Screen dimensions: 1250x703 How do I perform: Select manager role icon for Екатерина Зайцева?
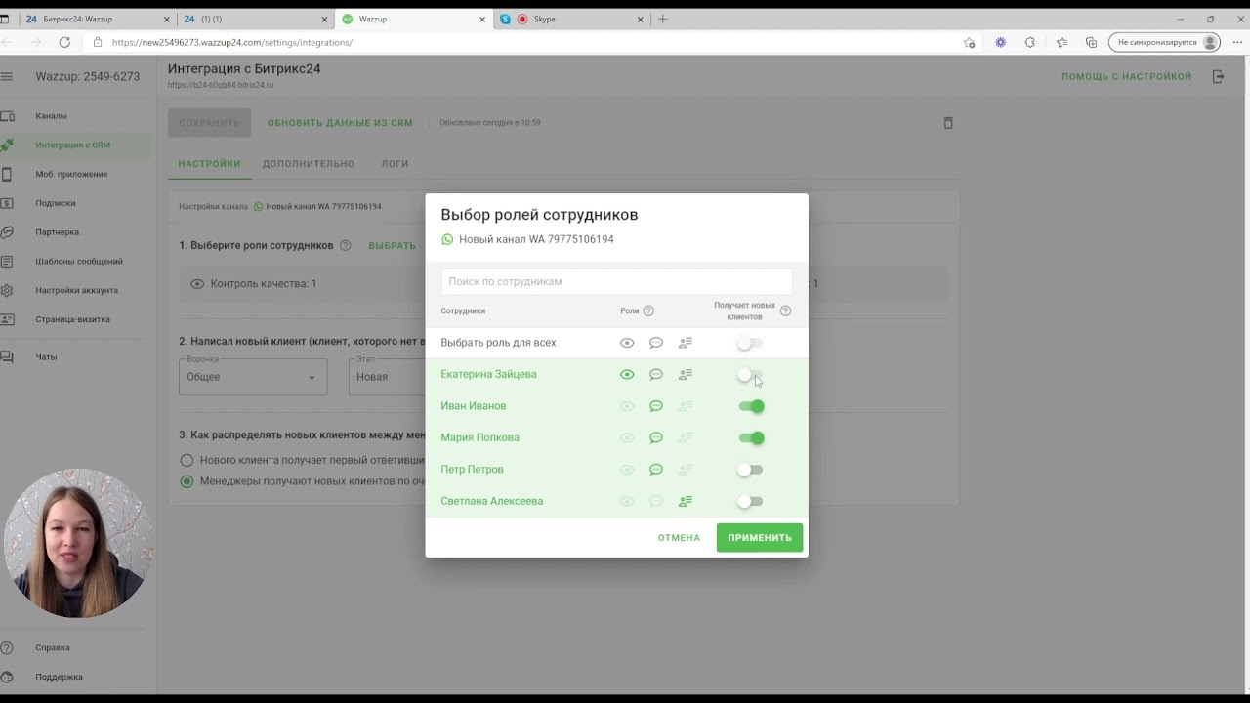[x=686, y=374]
